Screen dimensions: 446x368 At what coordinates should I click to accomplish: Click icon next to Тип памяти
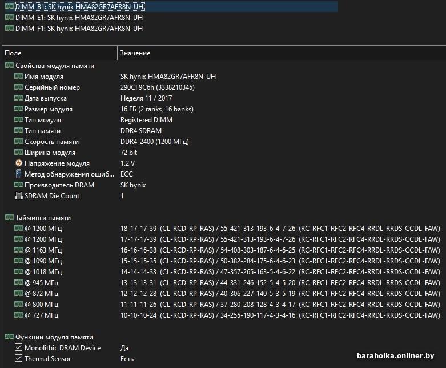[x=18, y=130]
